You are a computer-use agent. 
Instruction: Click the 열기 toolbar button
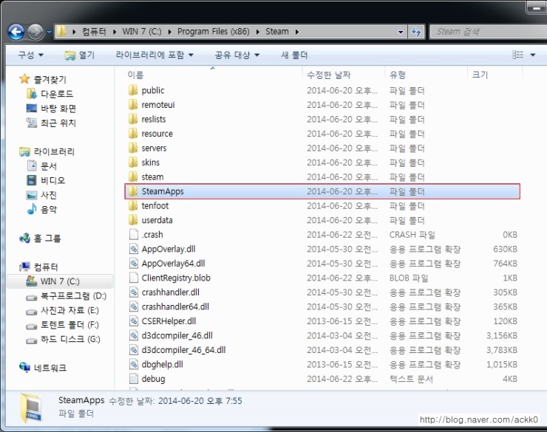[x=80, y=55]
